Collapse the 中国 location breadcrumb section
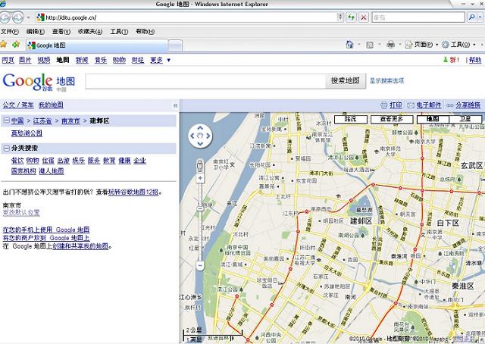This screenshot has width=485, height=344. pos(6,120)
